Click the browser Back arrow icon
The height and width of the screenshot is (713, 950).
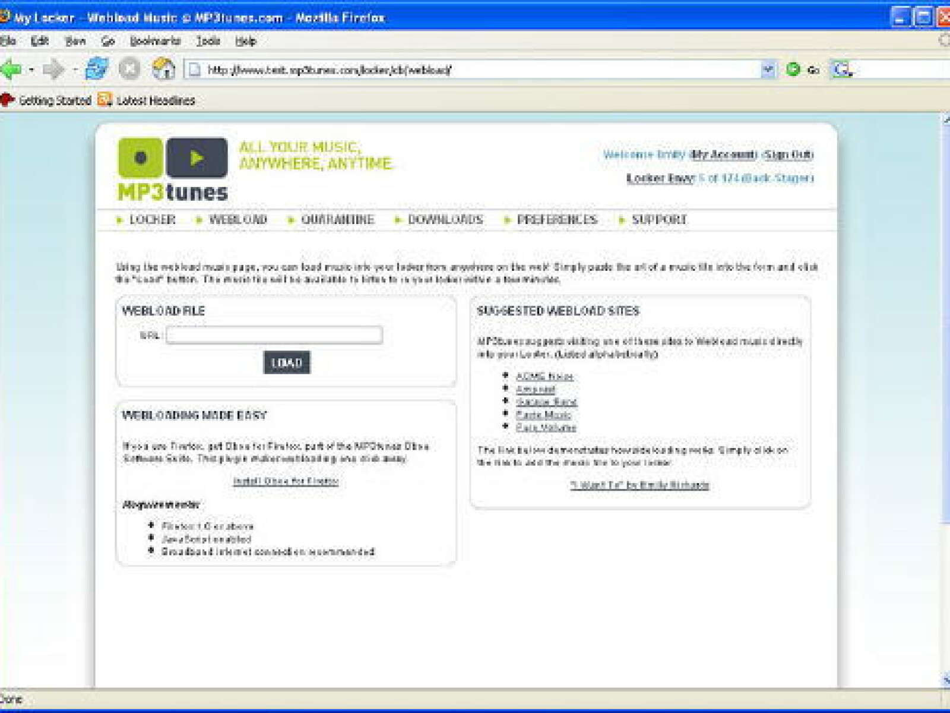coord(11,70)
